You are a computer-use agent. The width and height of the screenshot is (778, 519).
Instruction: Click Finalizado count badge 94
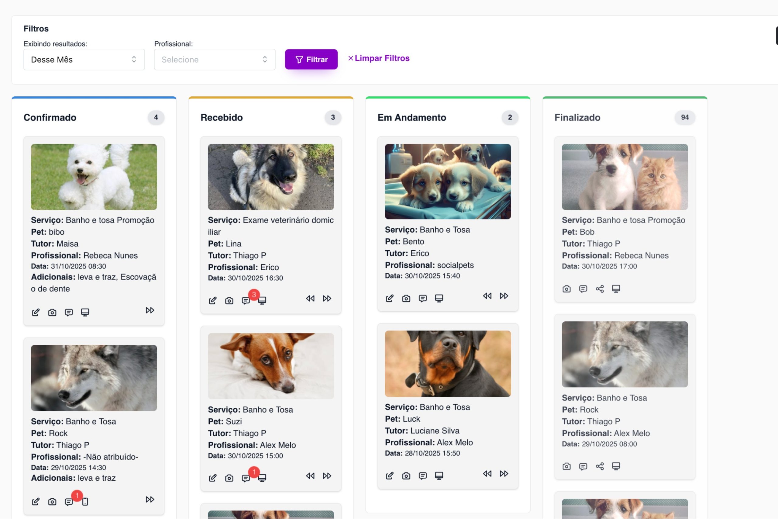click(684, 117)
